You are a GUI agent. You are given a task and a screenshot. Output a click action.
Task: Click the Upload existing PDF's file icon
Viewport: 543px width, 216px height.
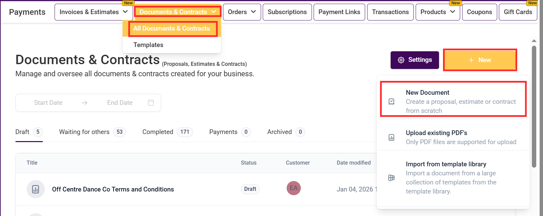click(391, 137)
